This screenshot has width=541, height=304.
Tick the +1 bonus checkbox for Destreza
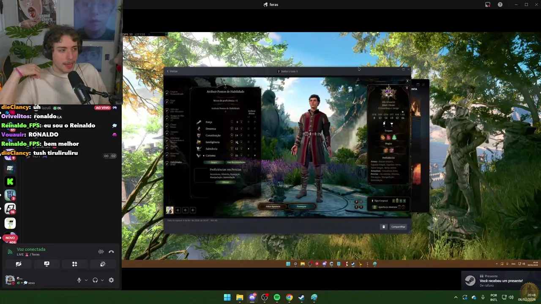pyautogui.click(x=255, y=129)
